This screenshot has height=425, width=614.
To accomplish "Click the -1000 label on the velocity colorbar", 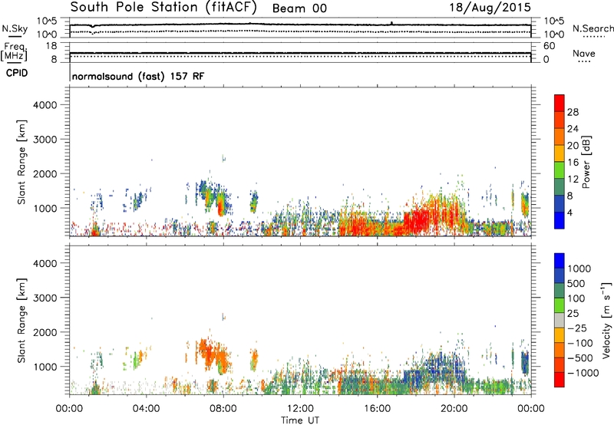I will [583, 373].
